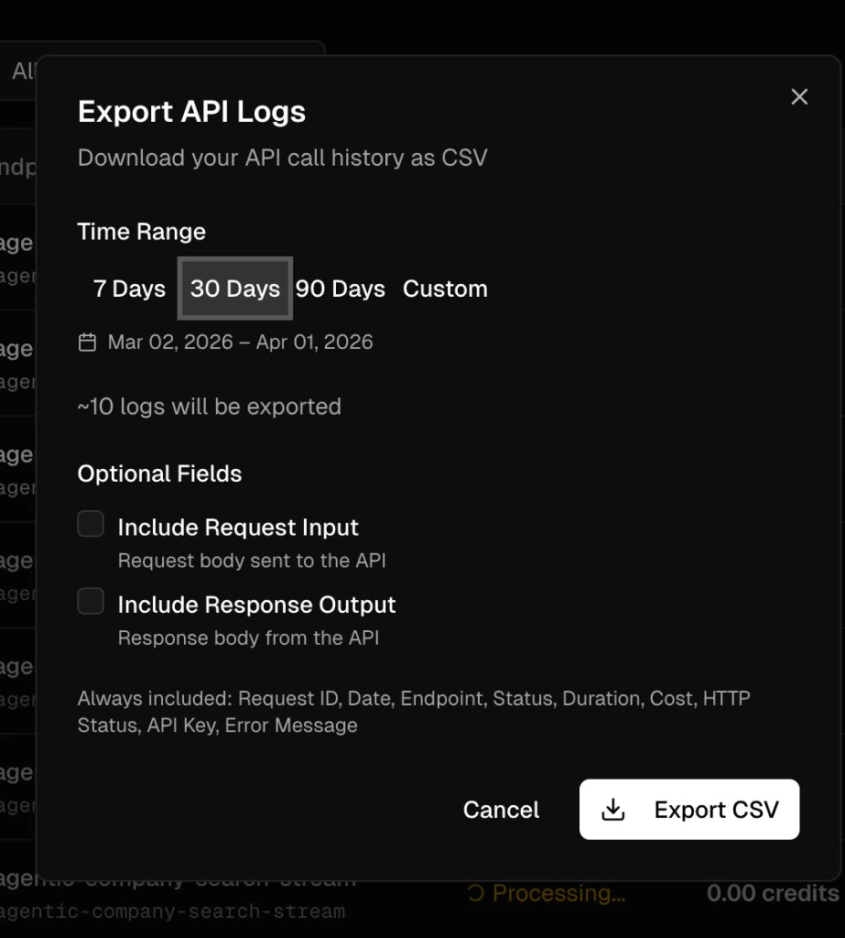Click Export CSV to download logs
This screenshot has height=938, width=845.
(x=688, y=810)
